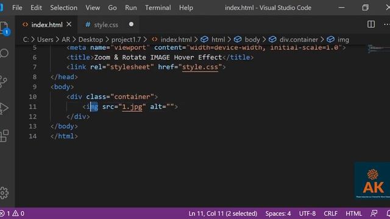This screenshot has height=219, width=390.
Task: Open the editor More Actions menu
Action: pos(386,24)
